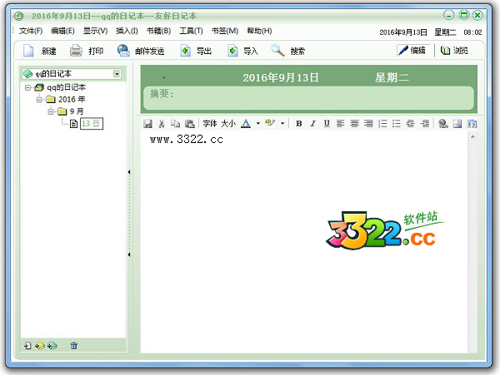
Task: Click the insert date and time icon
Action: point(472,123)
